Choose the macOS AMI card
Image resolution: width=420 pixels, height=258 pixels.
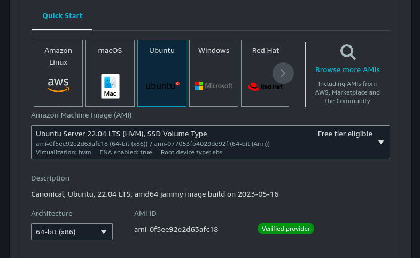(x=110, y=73)
